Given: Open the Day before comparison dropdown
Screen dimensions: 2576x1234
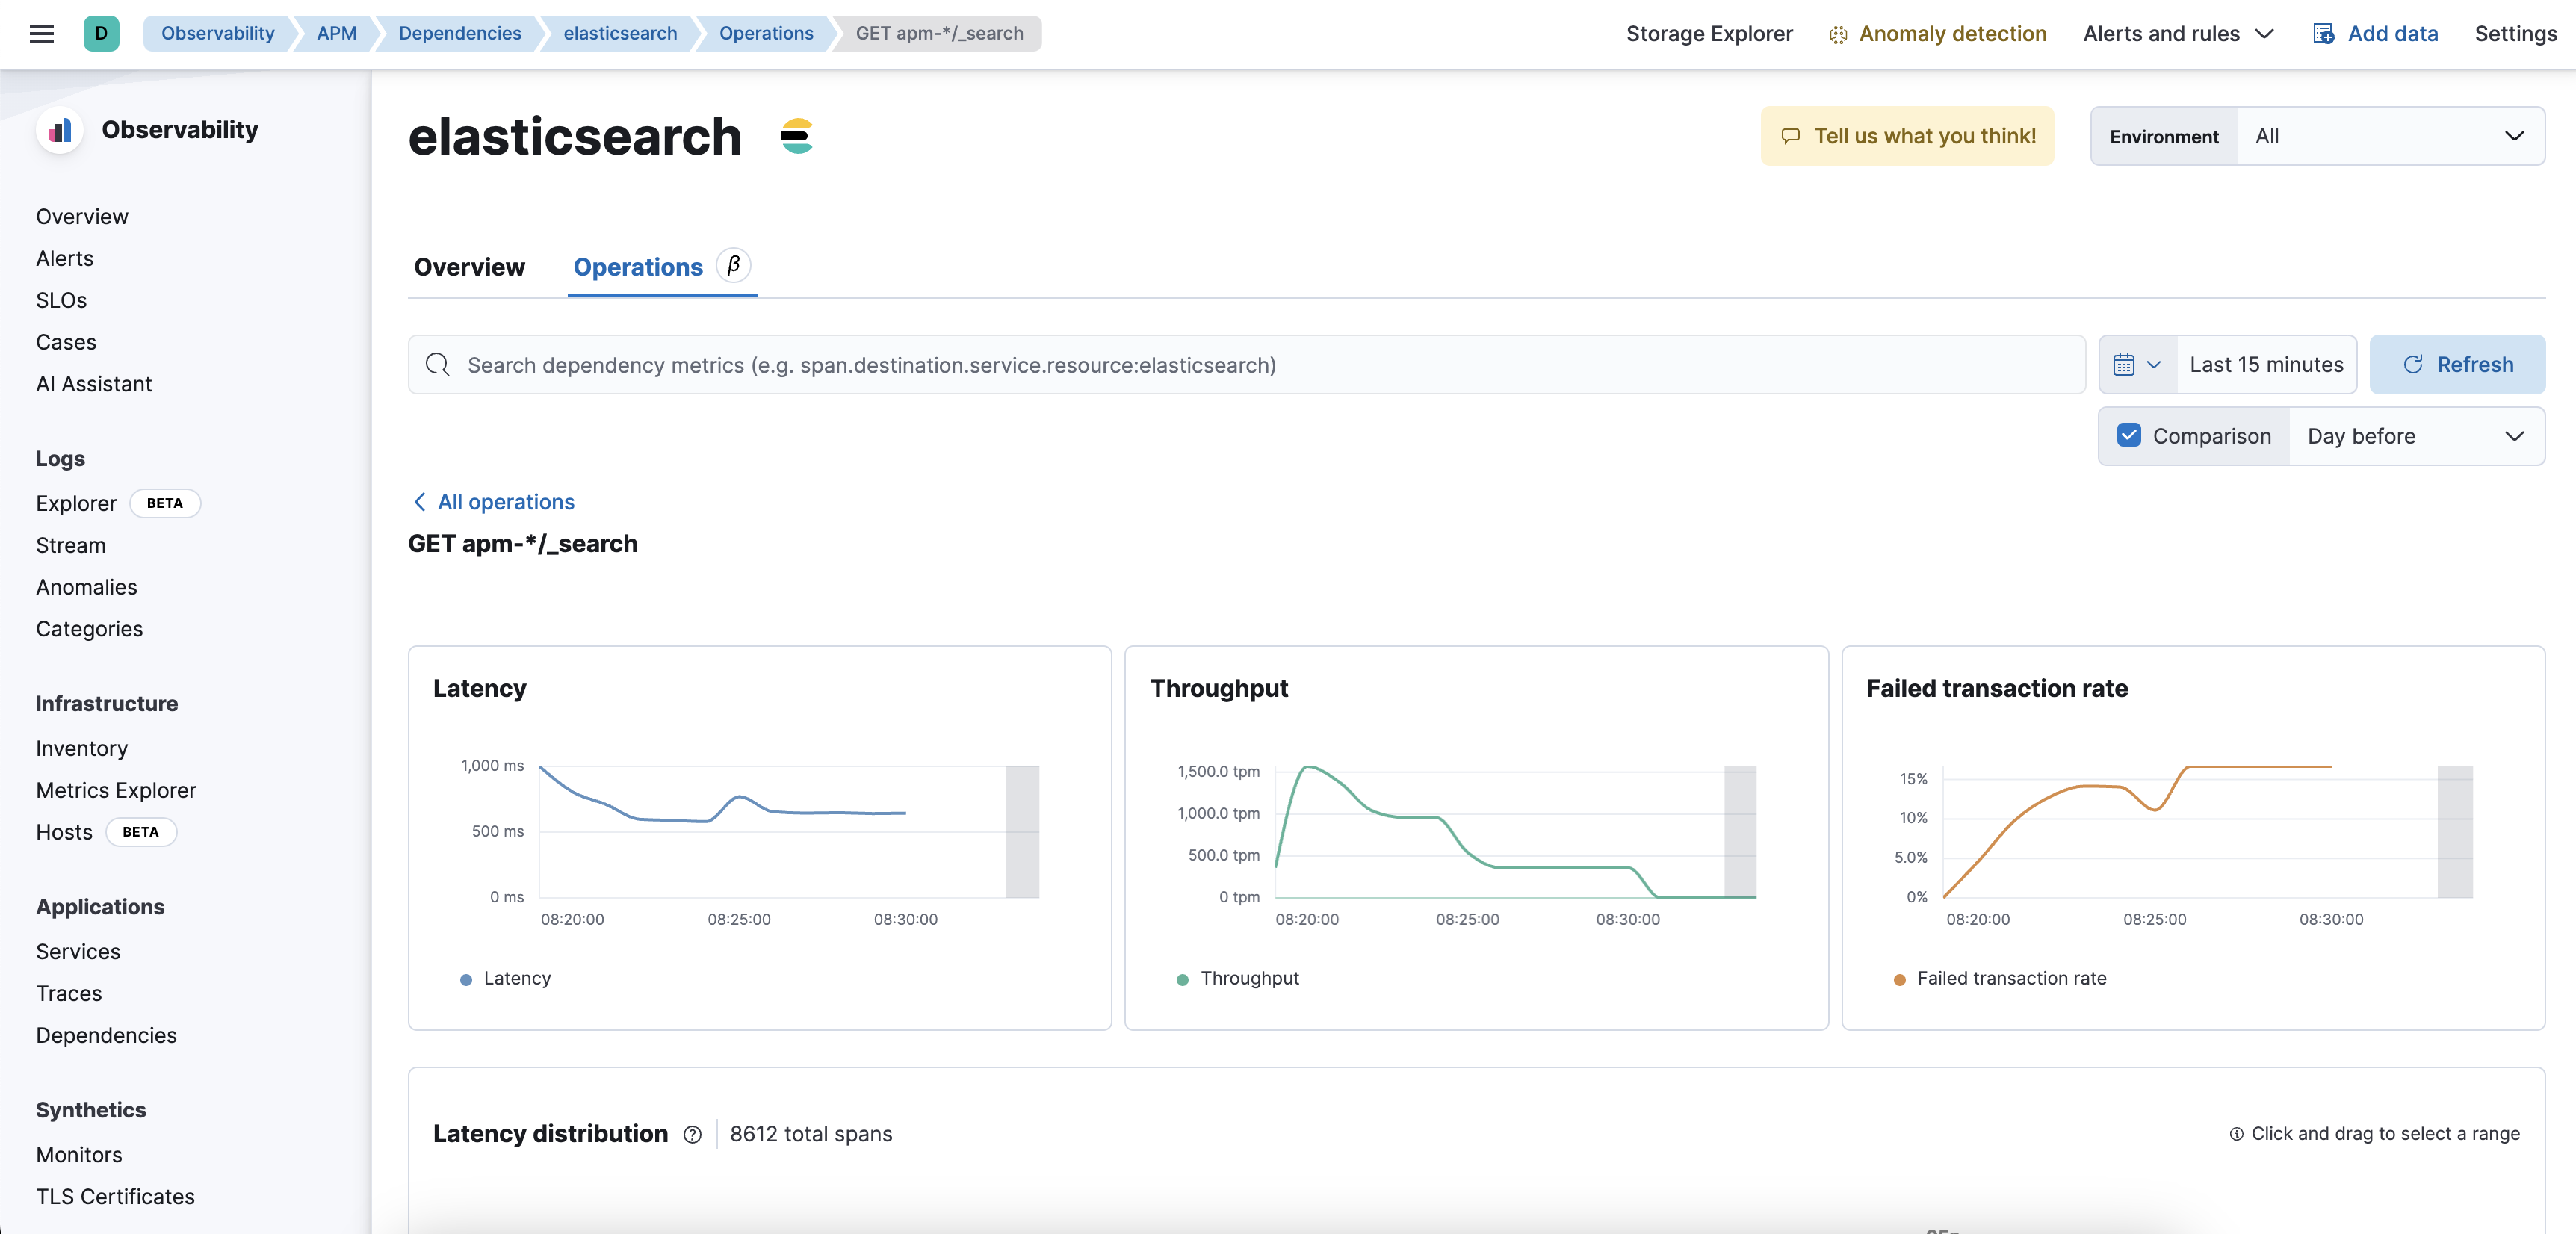Looking at the screenshot, I should tap(2416, 436).
